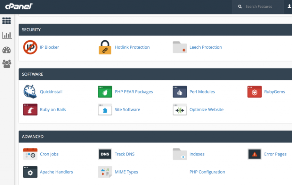Collapse the SOFTWARE section header

pos(155,74)
